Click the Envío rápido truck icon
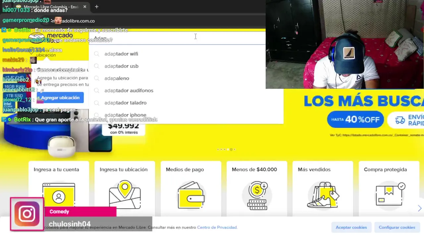The height and width of the screenshot is (238, 424). tap(400, 120)
